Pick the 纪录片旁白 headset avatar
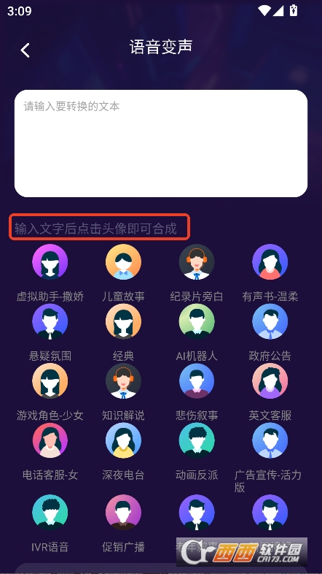The image size is (322, 574). (197, 262)
